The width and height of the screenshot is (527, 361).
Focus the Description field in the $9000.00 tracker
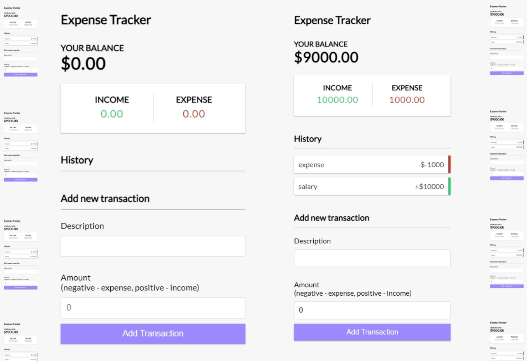click(x=372, y=258)
